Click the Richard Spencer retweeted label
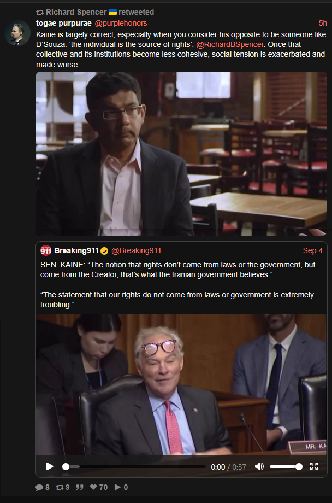Image resolution: width=332 pixels, height=503 pixels. (95, 12)
